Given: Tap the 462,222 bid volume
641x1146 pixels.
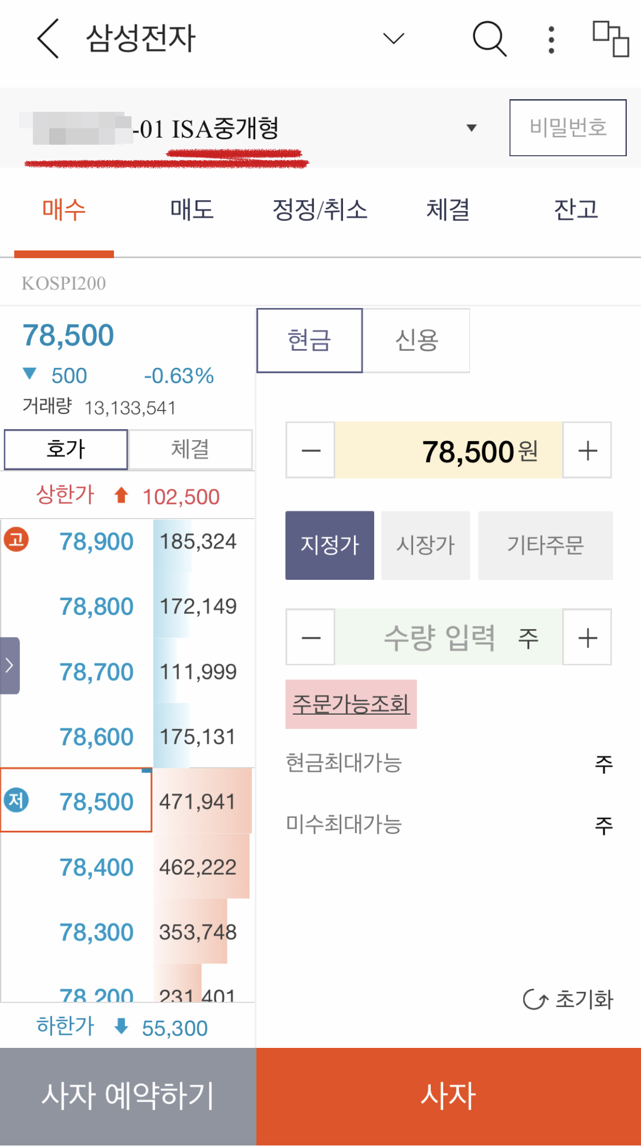Looking at the screenshot, I should pos(197,867).
